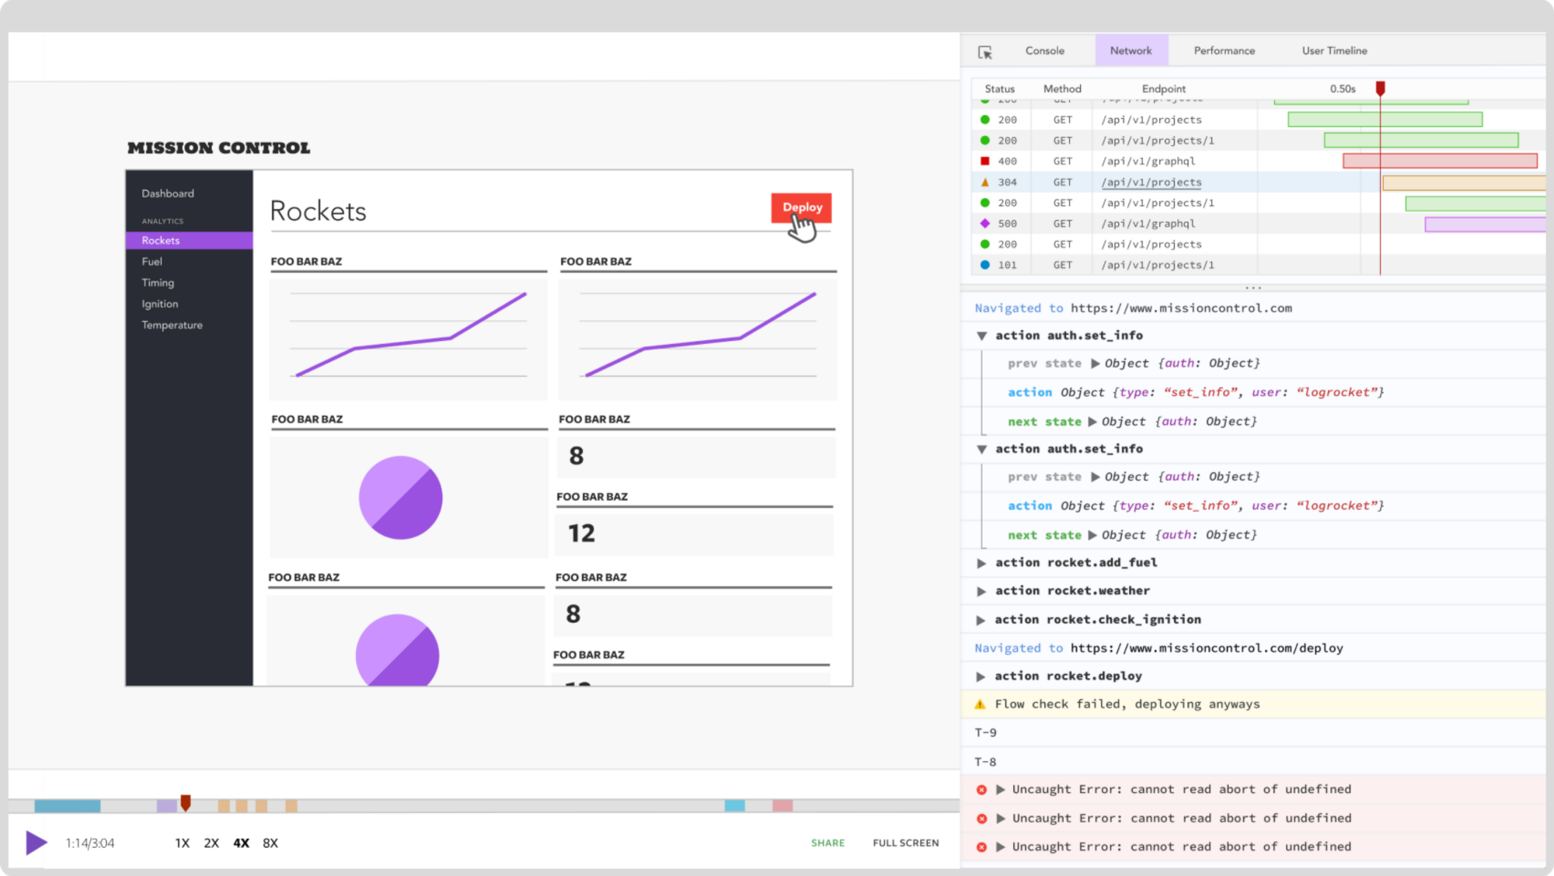Image resolution: width=1554 pixels, height=876 pixels.
Task: Click the Fuel sidebar navigation item
Action: click(x=151, y=260)
